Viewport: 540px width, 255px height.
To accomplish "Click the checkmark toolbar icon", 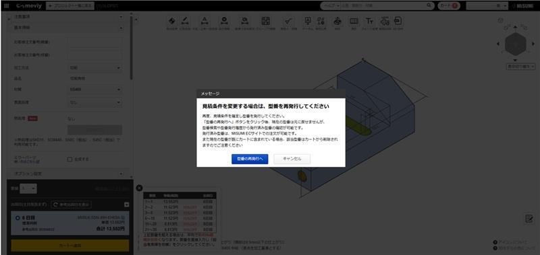I will tap(288, 22).
